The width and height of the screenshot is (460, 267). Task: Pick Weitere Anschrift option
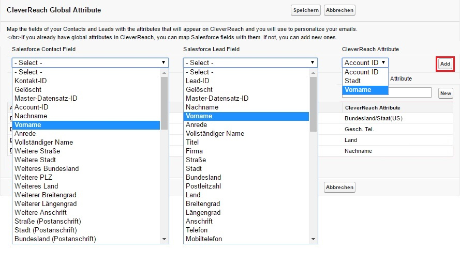click(x=86, y=213)
